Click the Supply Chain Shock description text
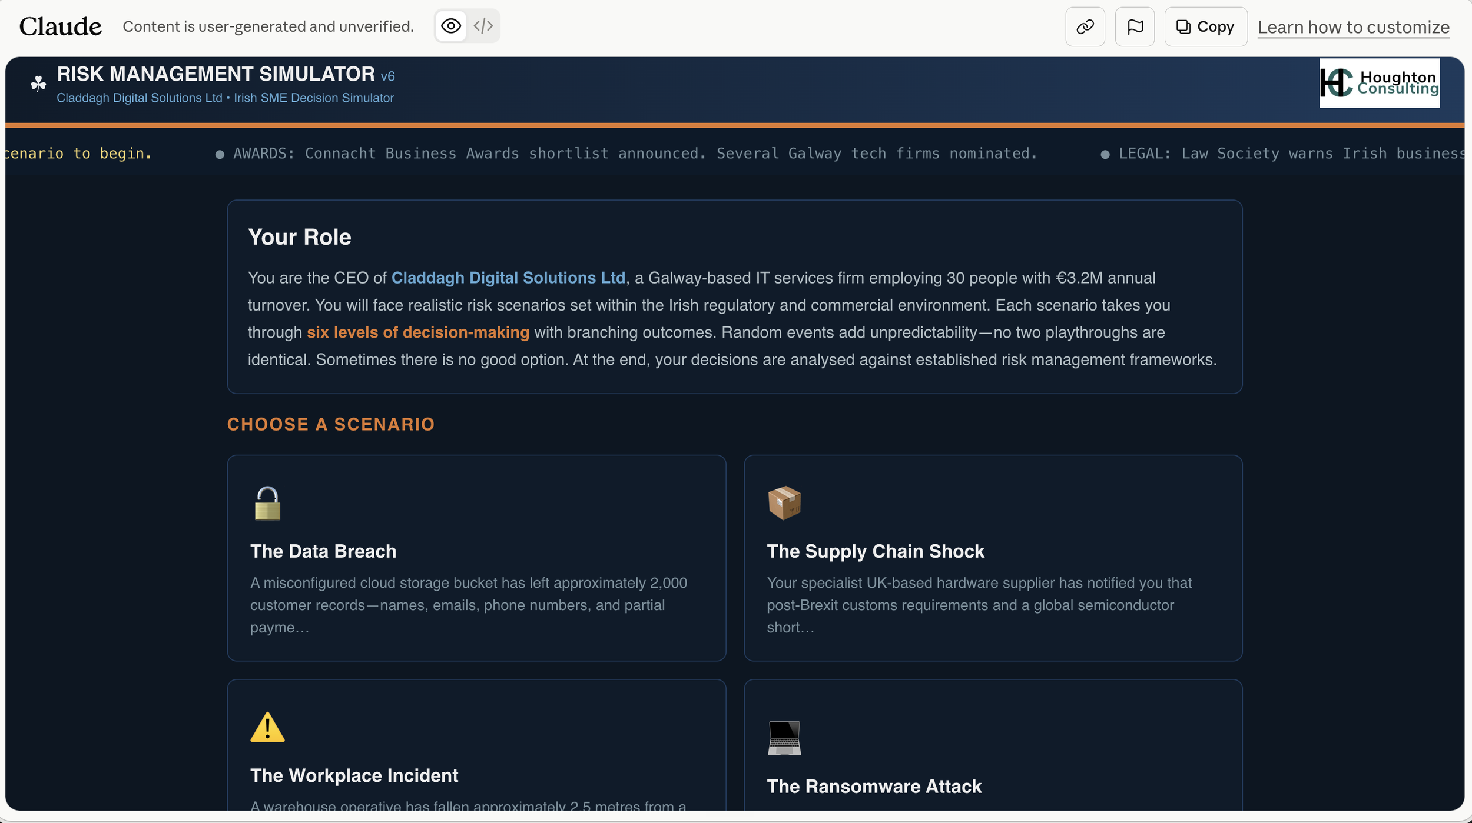The image size is (1472, 823). click(x=979, y=605)
